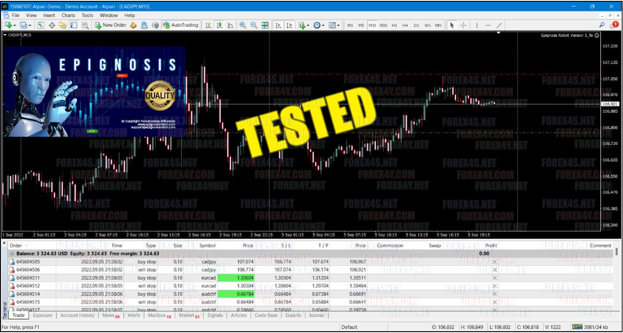Open the Charts menu
The width and height of the screenshot is (623, 333).
click(x=68, y=15)
